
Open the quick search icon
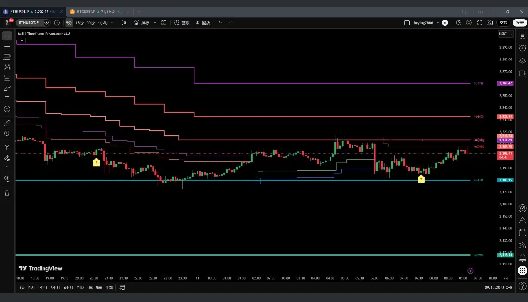(458, 23)
